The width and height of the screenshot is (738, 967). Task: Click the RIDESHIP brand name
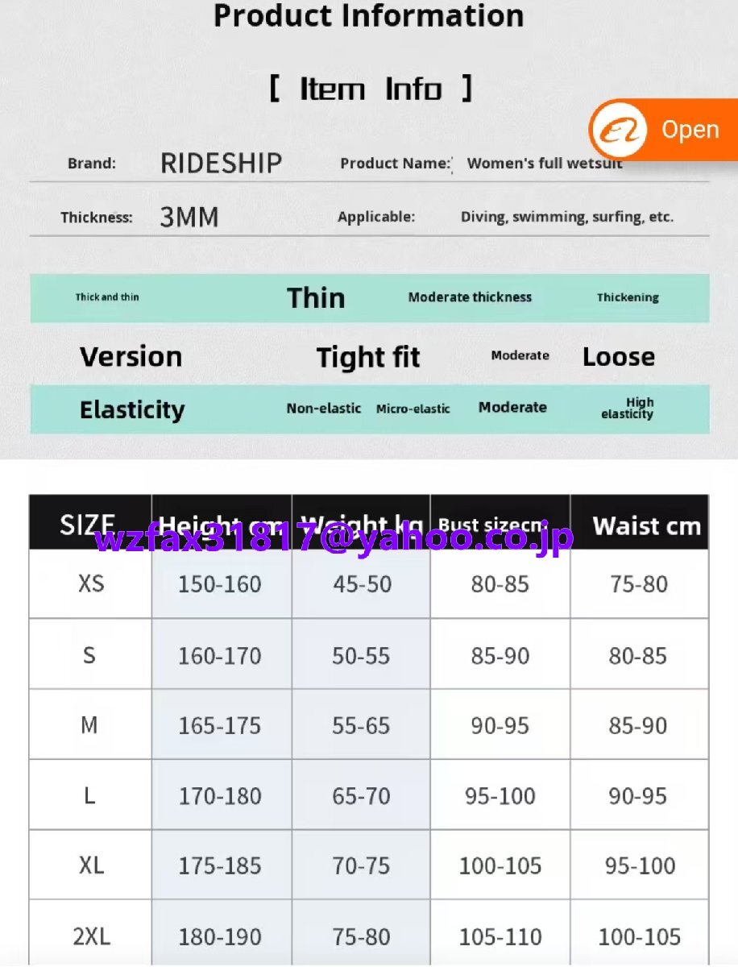221,164
